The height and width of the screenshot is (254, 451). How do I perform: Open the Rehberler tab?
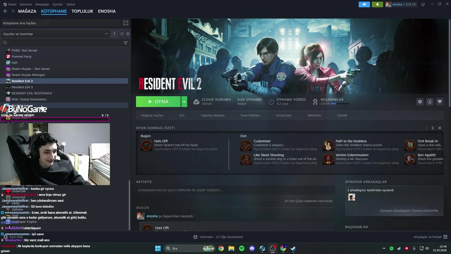coord(314,115)
